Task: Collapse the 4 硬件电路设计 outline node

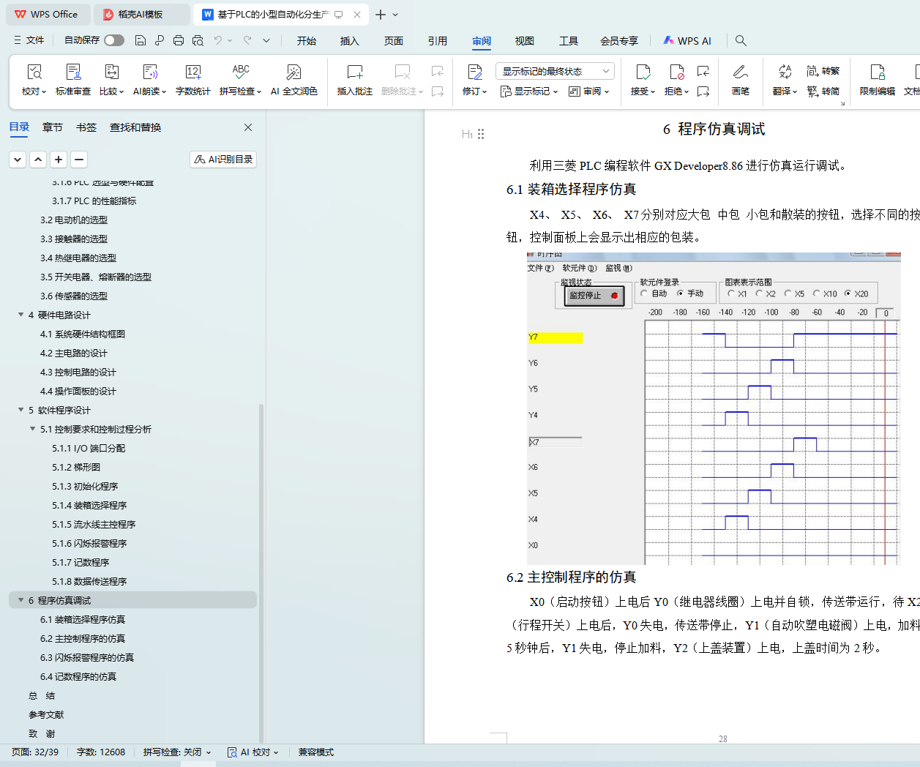Action: tap(21, 315)
